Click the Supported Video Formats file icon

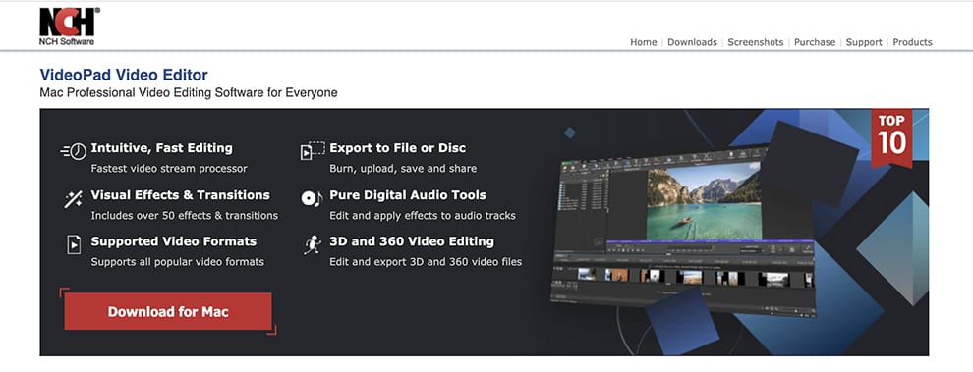(74, 244)
